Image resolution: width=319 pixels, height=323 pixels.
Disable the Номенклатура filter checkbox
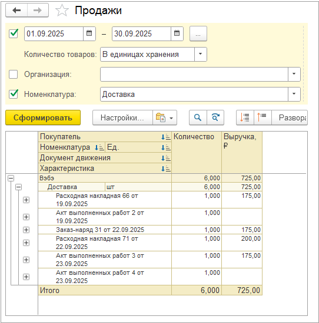pos(14,94)
